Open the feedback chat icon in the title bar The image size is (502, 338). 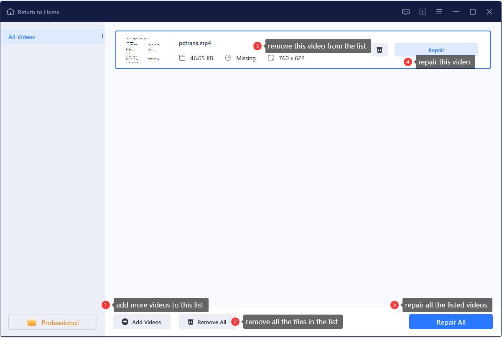[x=405, y=12]
